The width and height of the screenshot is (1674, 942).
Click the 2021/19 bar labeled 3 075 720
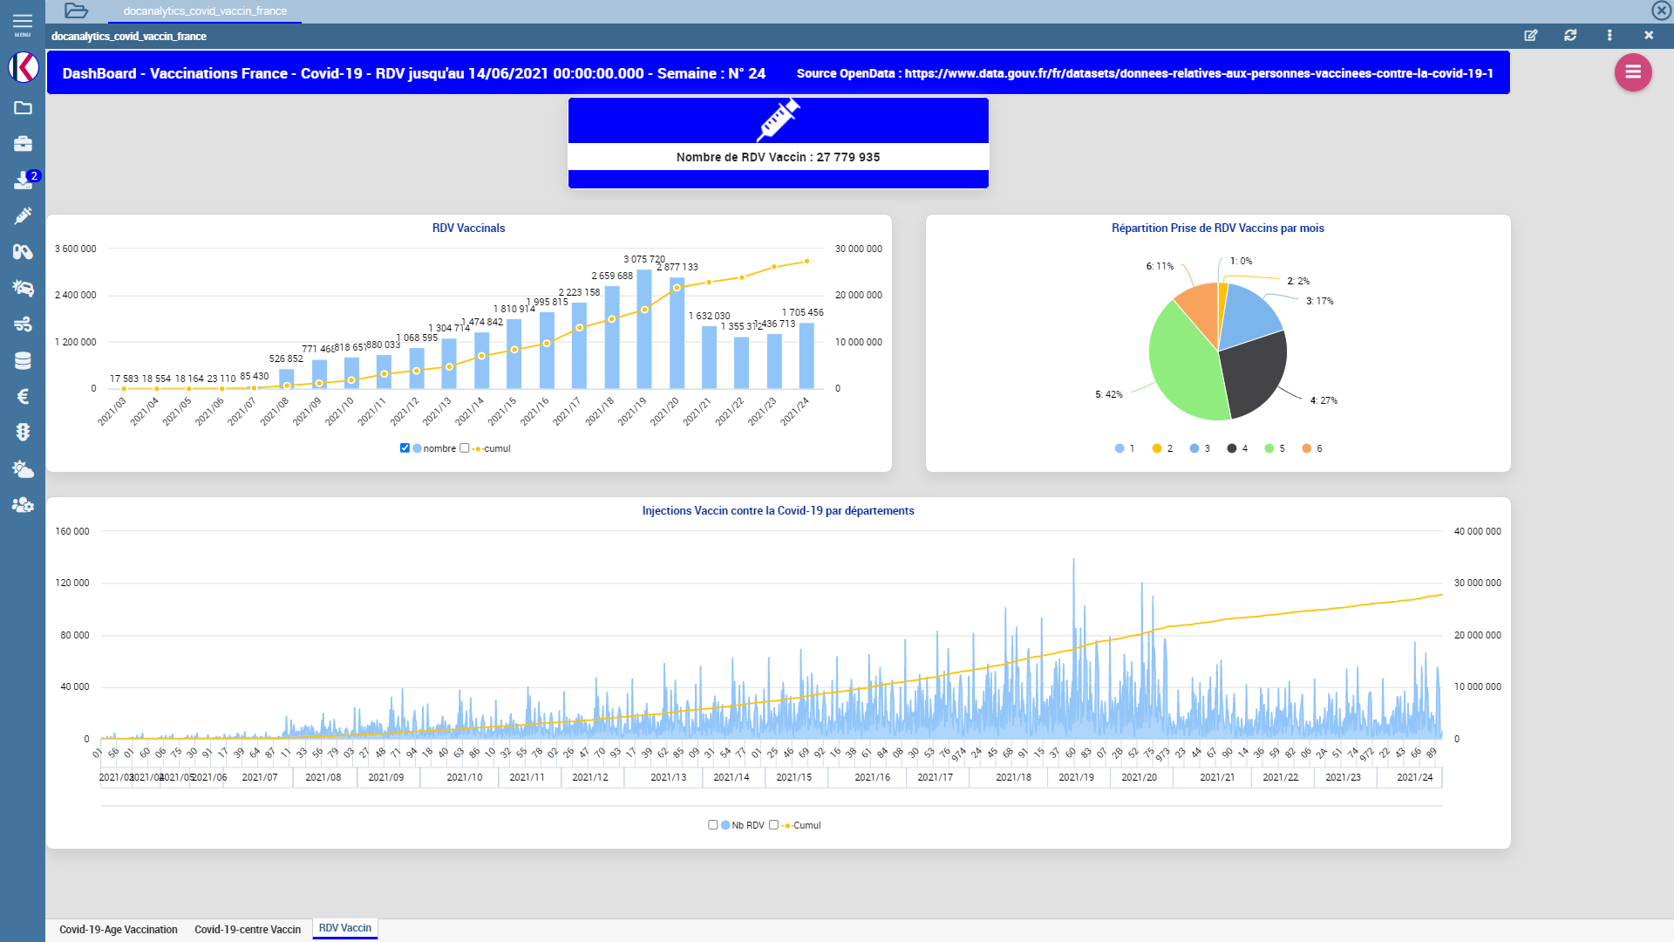click(644, 329)
